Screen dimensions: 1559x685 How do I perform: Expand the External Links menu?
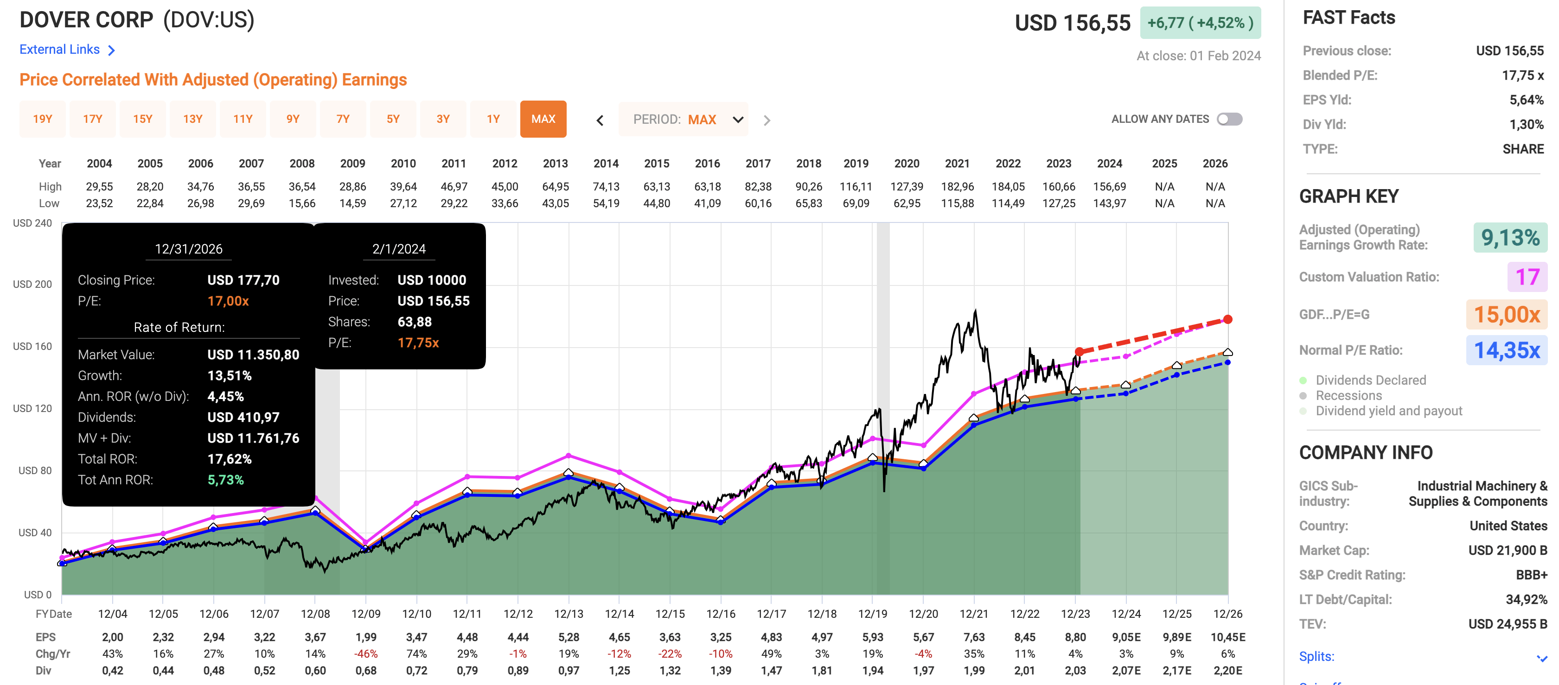coord(59,50)
